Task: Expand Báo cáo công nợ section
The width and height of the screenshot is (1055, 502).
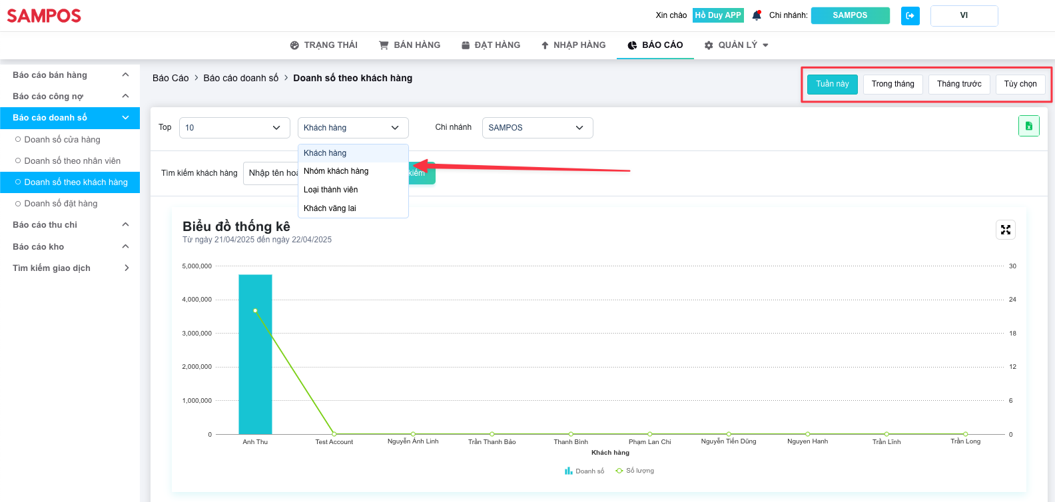Action: pos(70,97)
